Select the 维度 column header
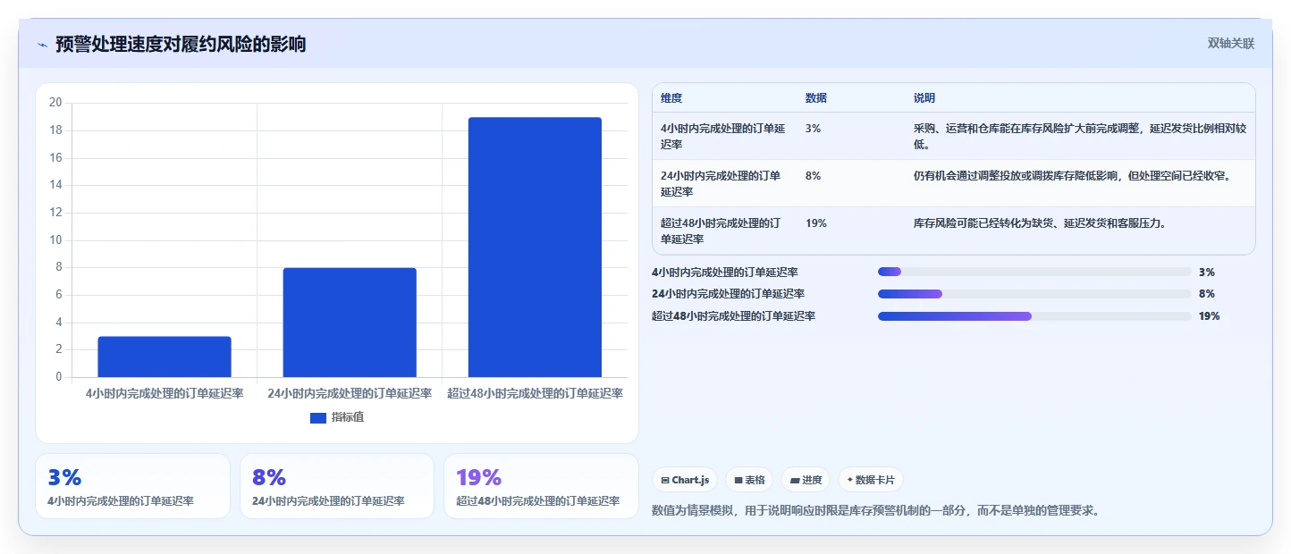The width and height of the screenshot is (1291, 554). (671, 98)
